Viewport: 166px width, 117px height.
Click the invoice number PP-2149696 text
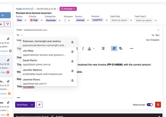click(x=115, y=65)
